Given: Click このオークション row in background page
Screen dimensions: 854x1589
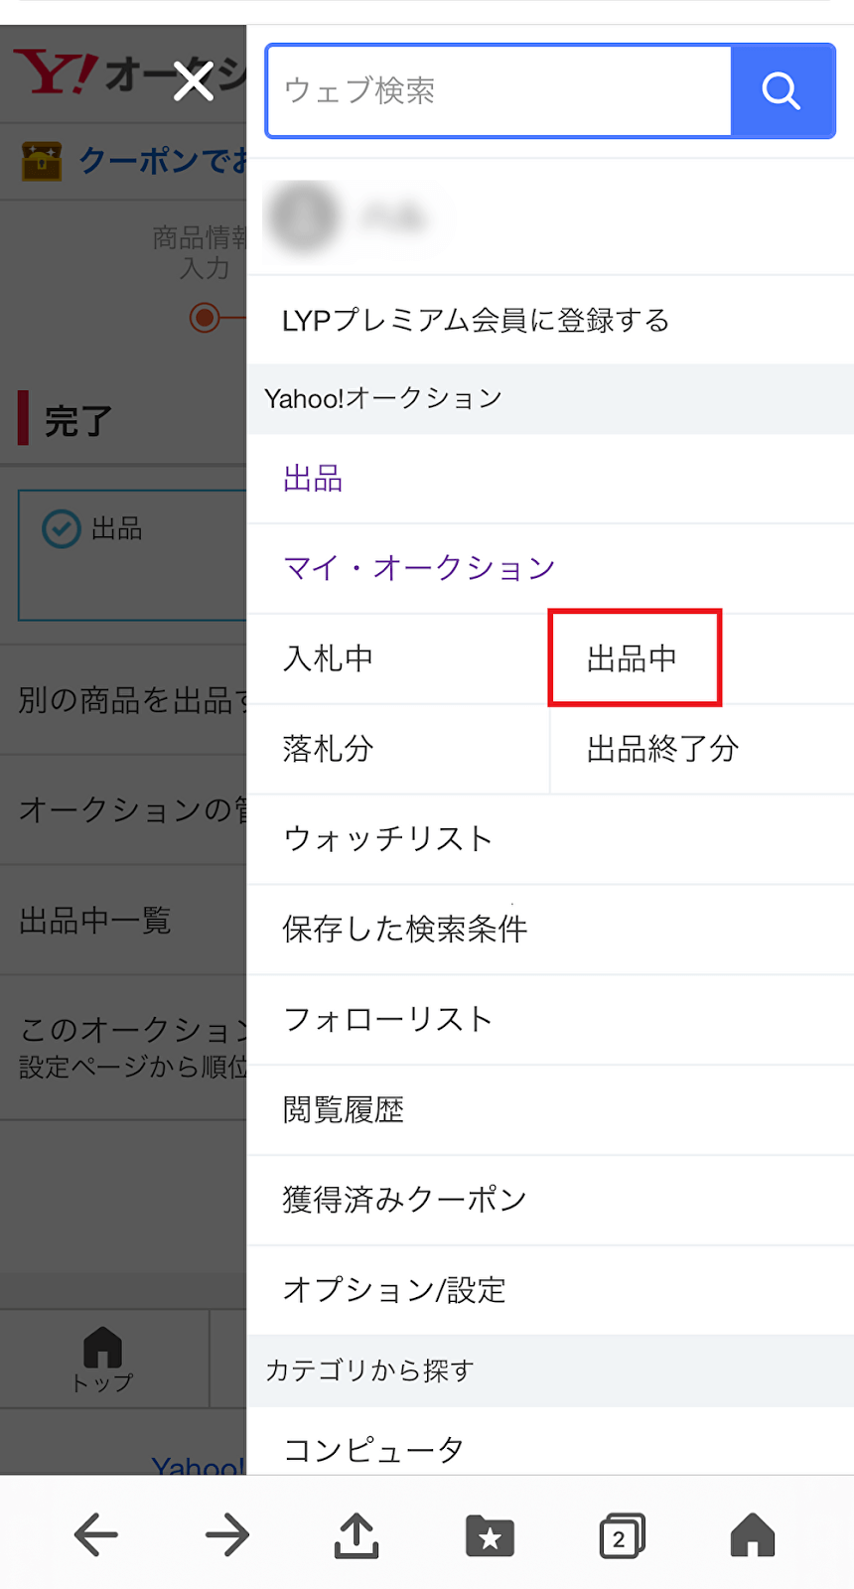Looking at the screenshot, I should click(x=123, y=1048).
